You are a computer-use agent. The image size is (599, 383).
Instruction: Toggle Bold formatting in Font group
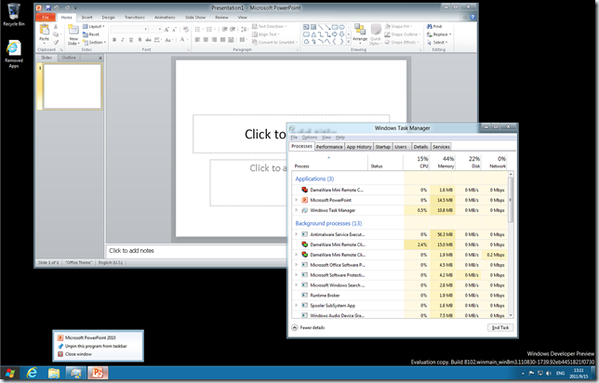click(114, 40)
